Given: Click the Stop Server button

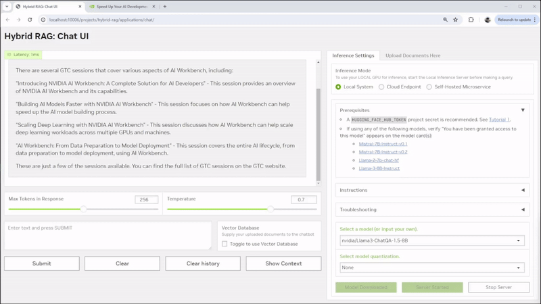Looking at the screenshot, I should click(x=498, y=287).
